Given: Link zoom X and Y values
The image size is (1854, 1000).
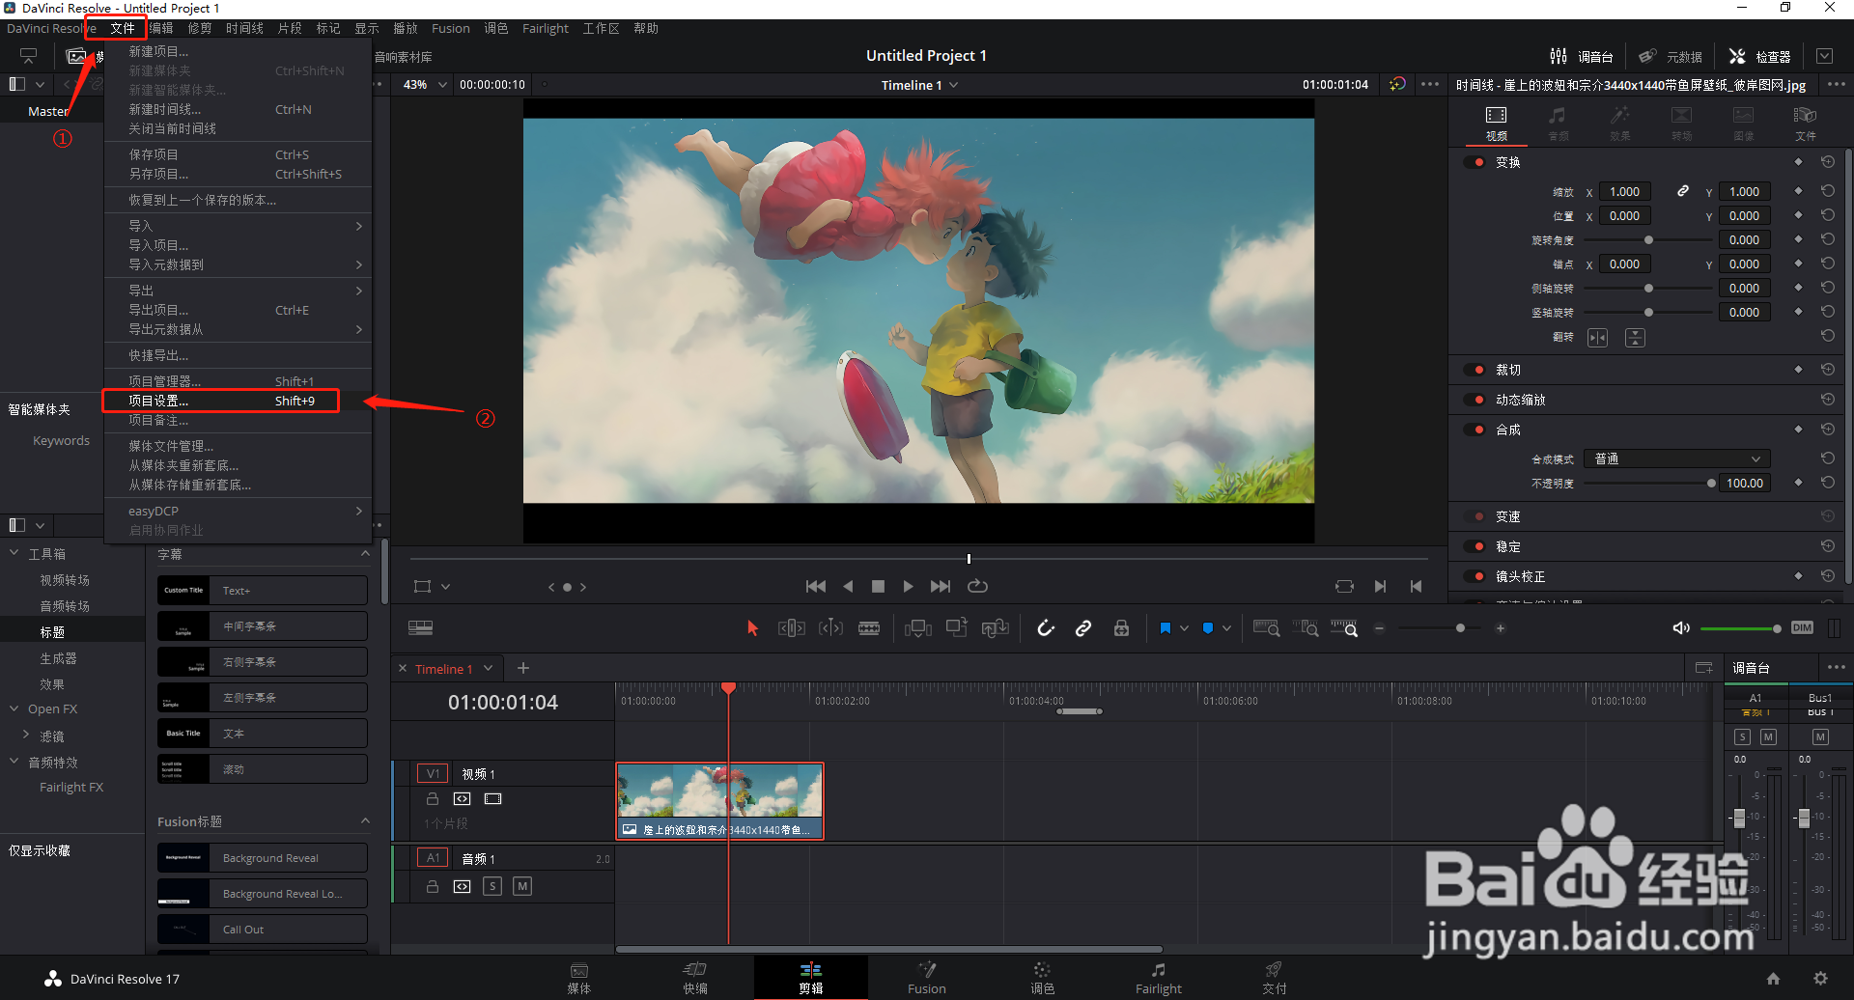Looking at the screenshot, I should [1682, 191].
